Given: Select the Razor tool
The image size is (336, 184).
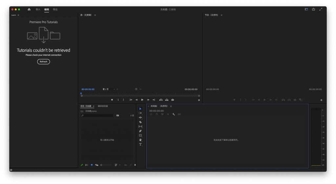Looking at the screenshot, I should 140,122.
